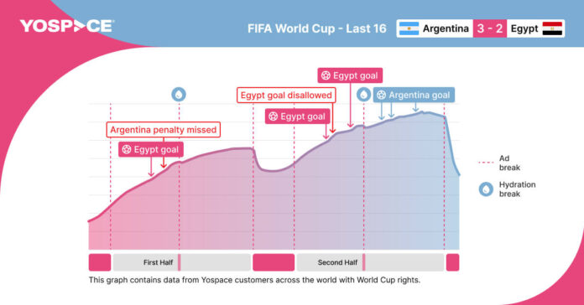The image size is (584, 305).
Task: Click the football icon in Argentina goal label
Action: coord(381,95)
